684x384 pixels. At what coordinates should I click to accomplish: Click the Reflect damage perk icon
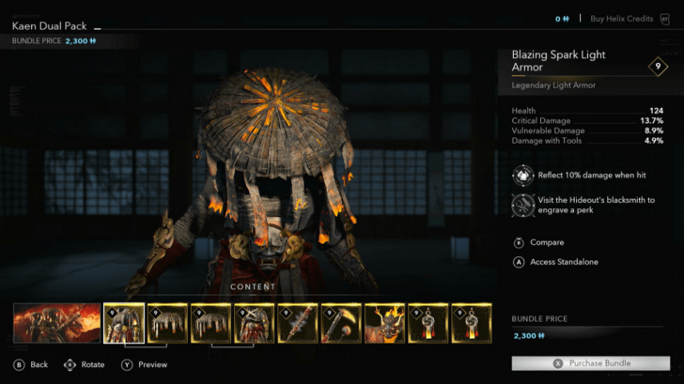523,176
